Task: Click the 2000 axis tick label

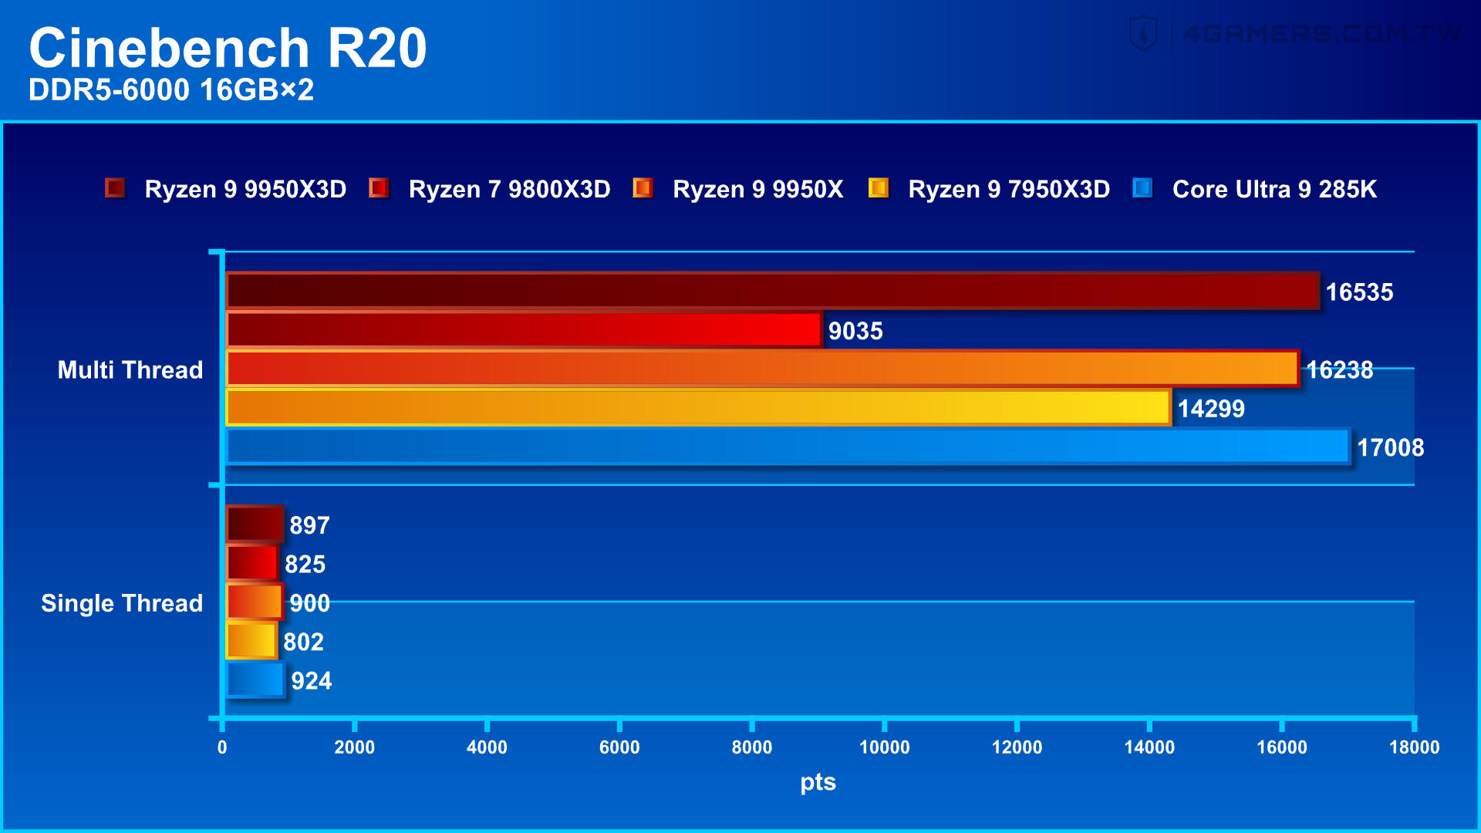Action: 354,747
